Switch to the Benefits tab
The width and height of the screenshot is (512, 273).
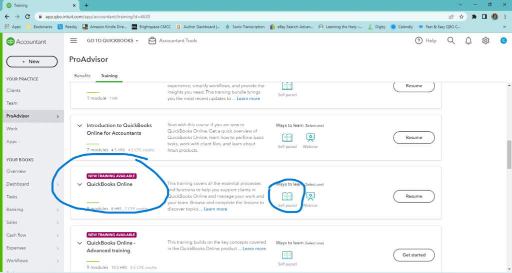coord(82,75)
